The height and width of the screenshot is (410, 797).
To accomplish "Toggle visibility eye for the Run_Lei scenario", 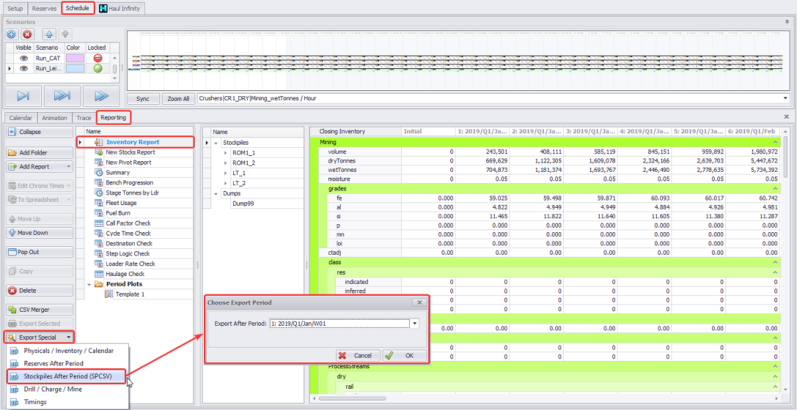I will tap(24, 68).
